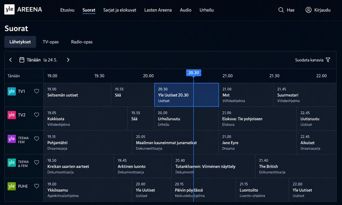The image size is (342, 205).
Task: Click the Yle TV1 channel logo
Action: [12, 91]
